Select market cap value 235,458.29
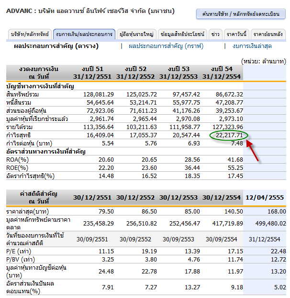Viewport: 290px width, 298px height. 99,224
